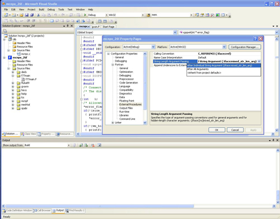280x219 pixels.
Task: Click the Paste toolbar icon
Action: tap(49, 15)
